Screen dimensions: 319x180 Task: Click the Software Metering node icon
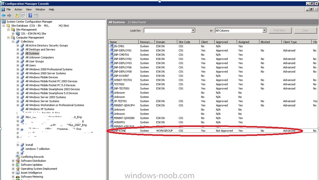point(18,177)
